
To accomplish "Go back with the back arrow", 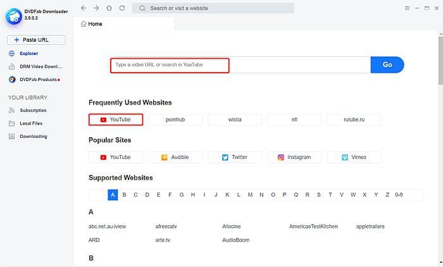I will 84,8.
